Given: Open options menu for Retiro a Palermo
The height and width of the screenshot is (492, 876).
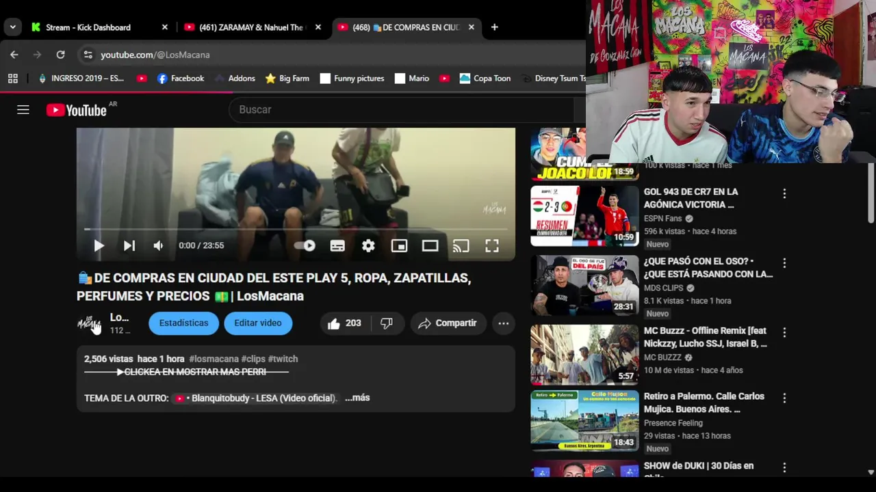Looking at the screenshot, I should coord(784,398).
